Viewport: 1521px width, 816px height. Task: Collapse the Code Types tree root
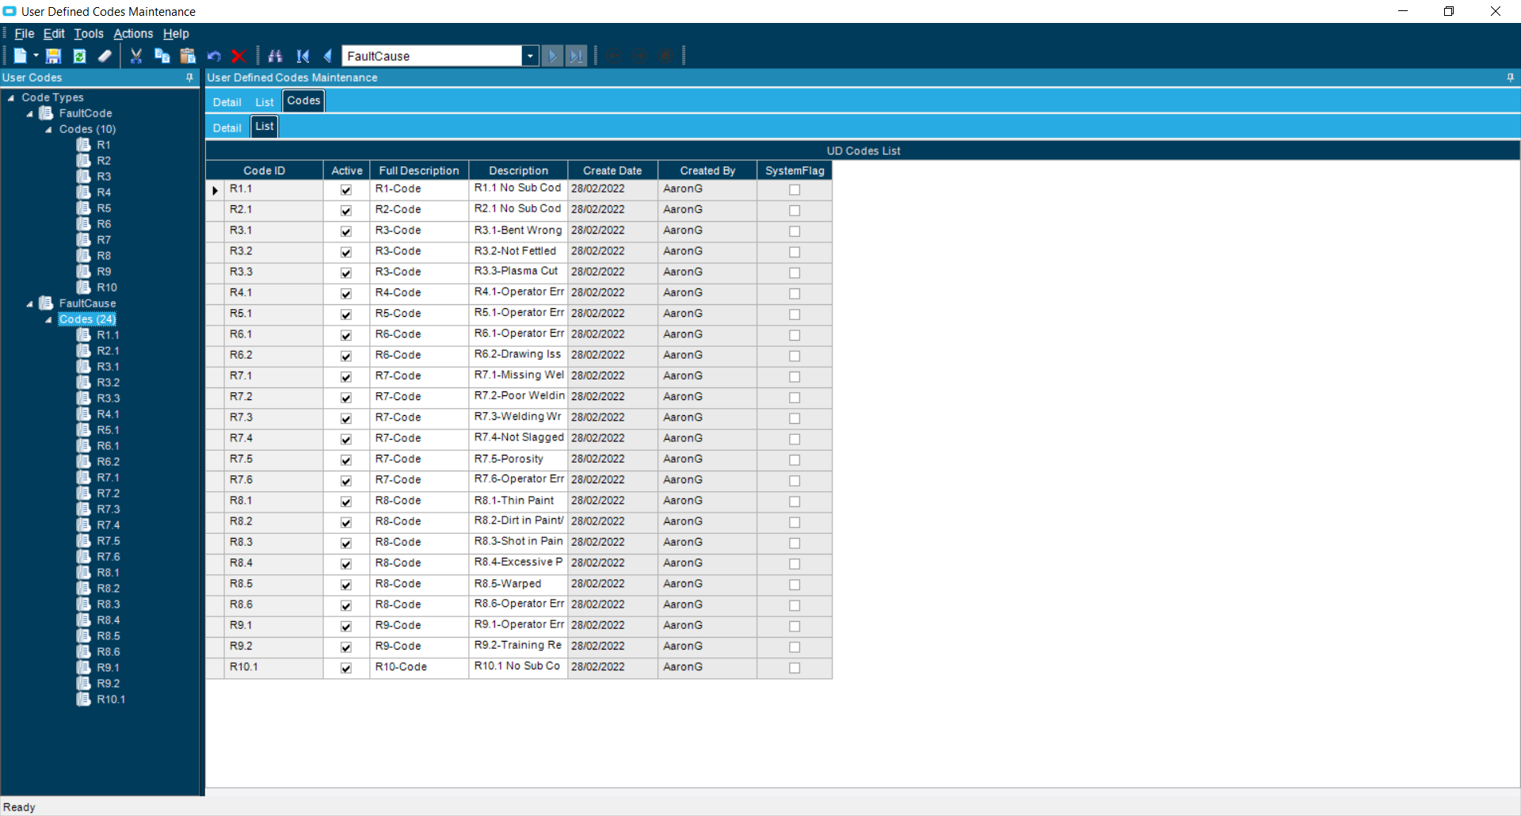(x=11, y=98)
